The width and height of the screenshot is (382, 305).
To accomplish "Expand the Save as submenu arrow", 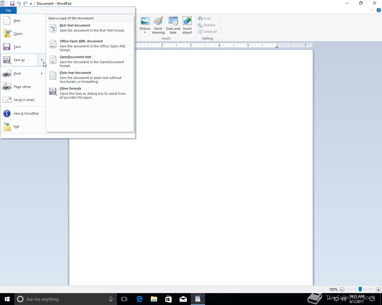I will [x=42, y=60].
